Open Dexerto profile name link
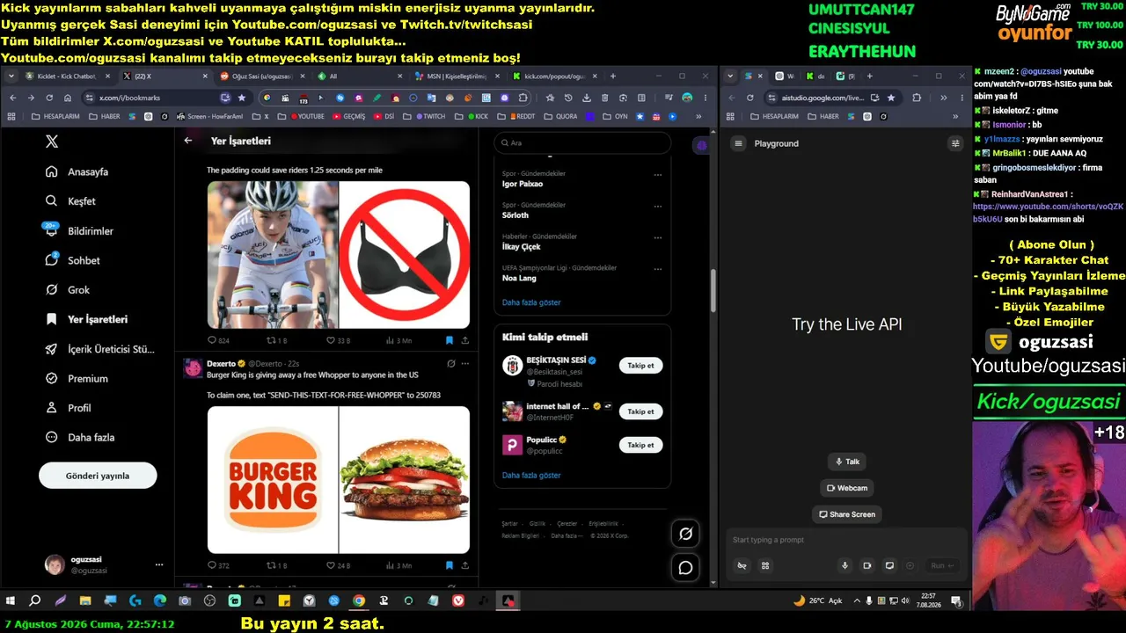1126x633 pixels. (x=221, y=363)
